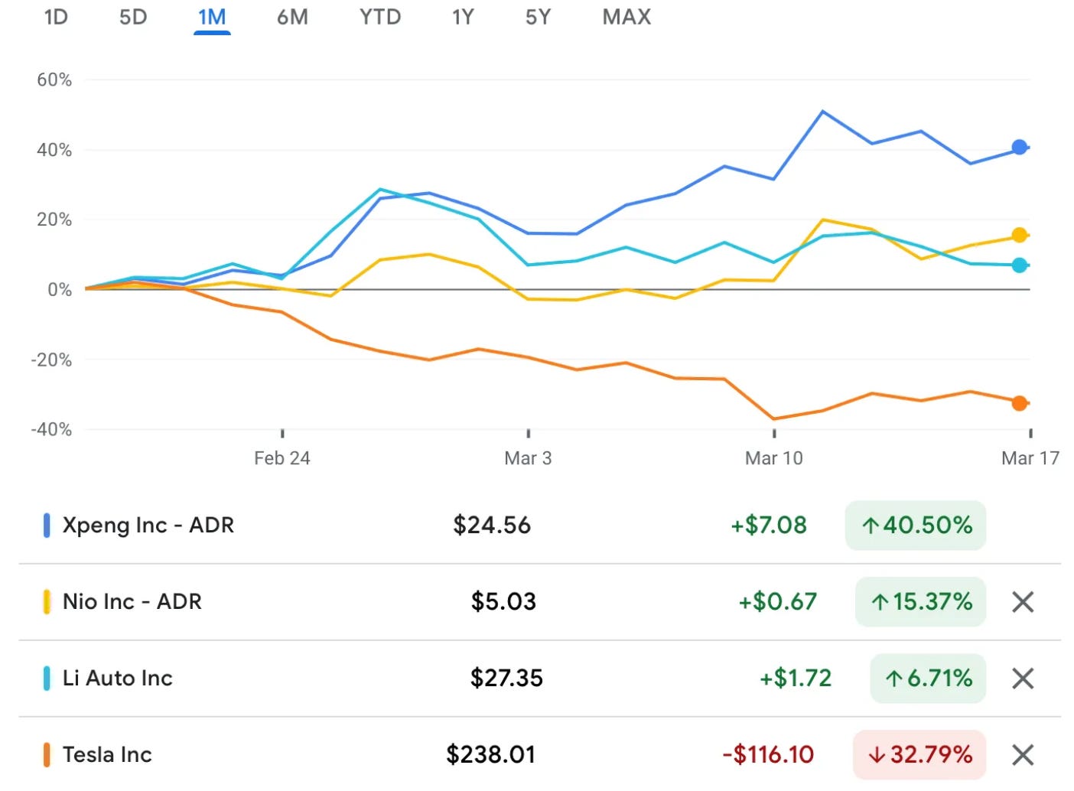1074x791 pixels.
Task: Click the Feb 24 date label
Action: click(x=282, y=458)
